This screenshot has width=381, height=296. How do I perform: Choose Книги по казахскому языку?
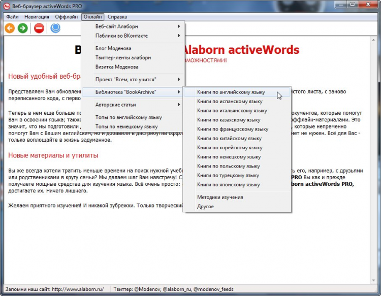coord(237,120)
